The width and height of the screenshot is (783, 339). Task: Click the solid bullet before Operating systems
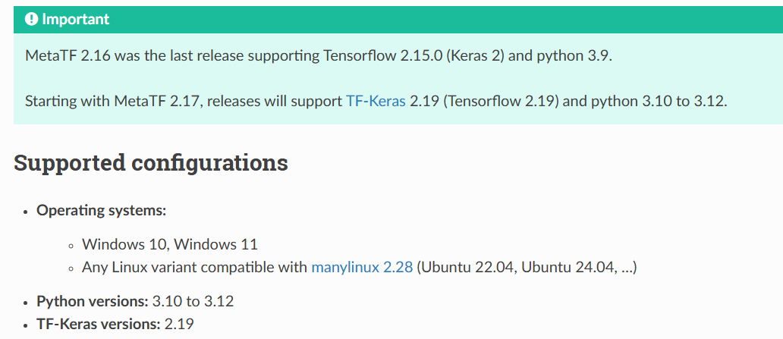click(x=26, y=211)
